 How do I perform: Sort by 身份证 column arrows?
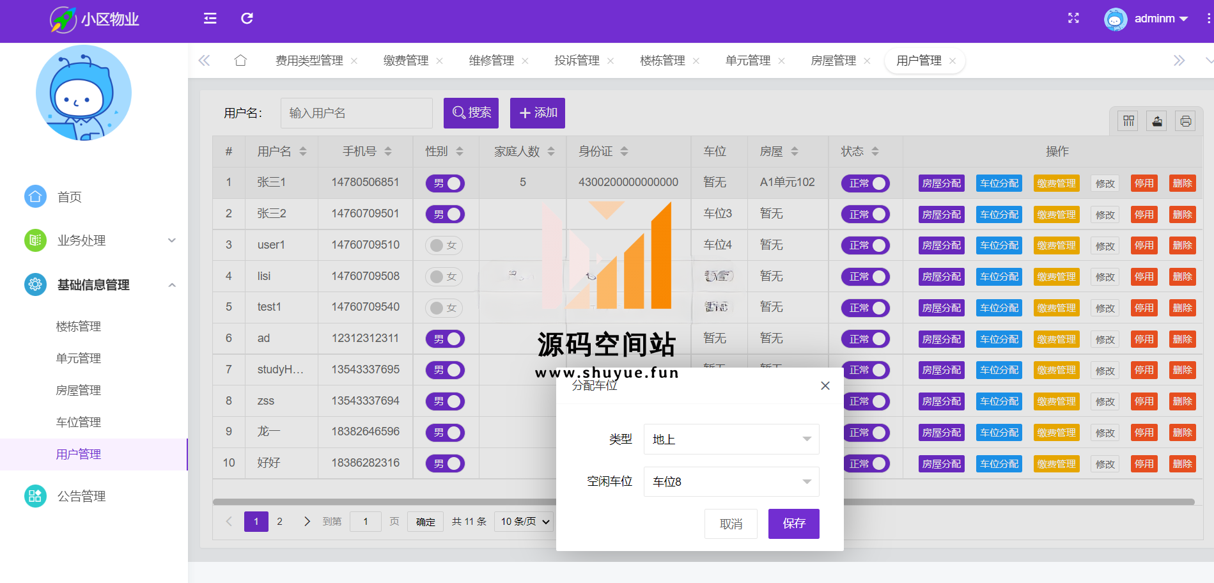pyautogui.click(x=624, y=152)
